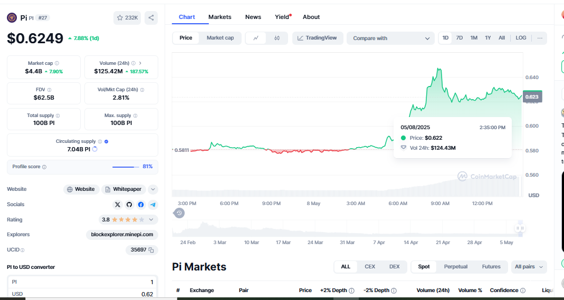Open +2% Depth info icon

click(351, 291)
